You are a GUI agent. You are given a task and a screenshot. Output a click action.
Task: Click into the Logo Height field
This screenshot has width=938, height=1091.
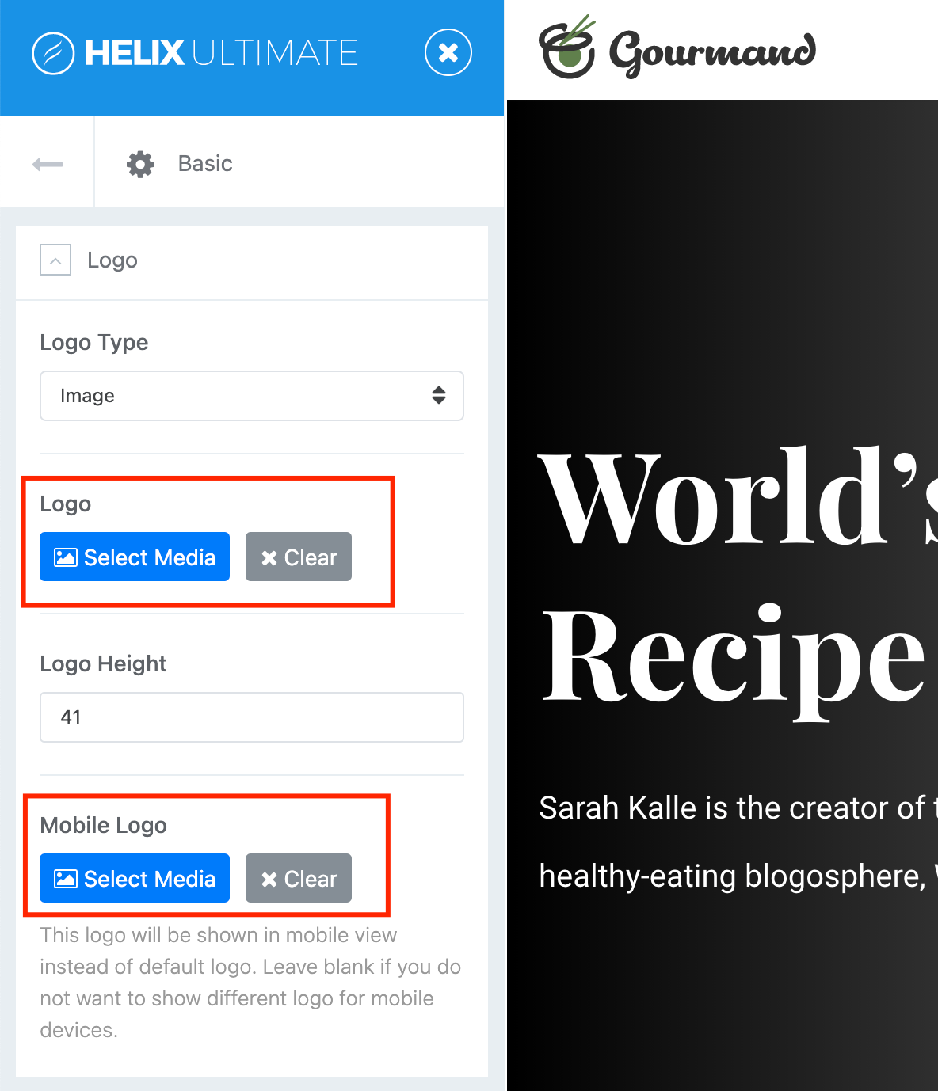point(252,717)
